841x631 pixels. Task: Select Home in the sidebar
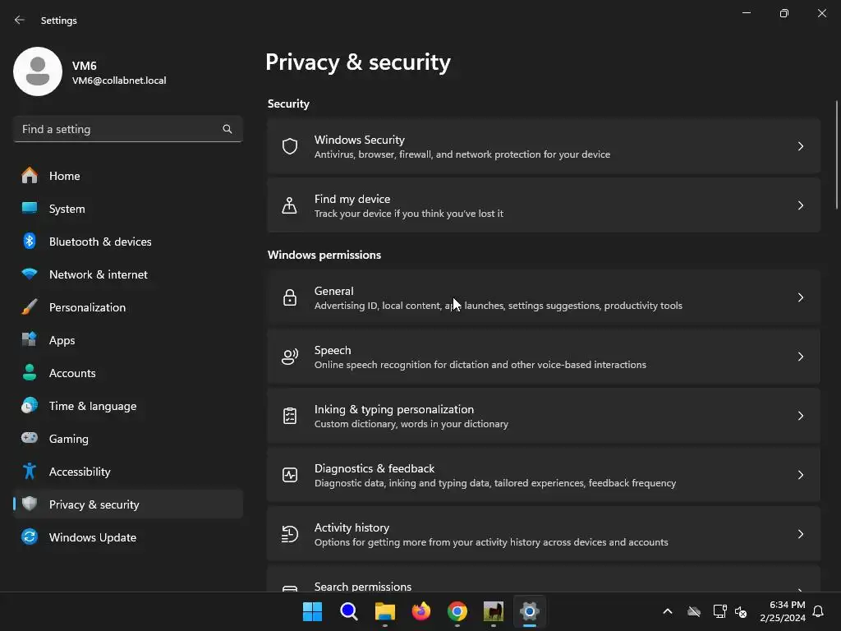point(127,176)
